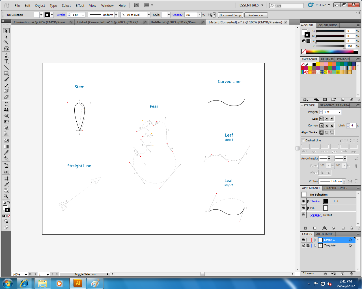Hide Layer 1 visibility
The height and width of the screenshot is (289, 362).
coord(303,240)
